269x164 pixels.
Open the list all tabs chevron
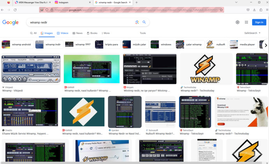pyautogui.click(x=236, y=2)
